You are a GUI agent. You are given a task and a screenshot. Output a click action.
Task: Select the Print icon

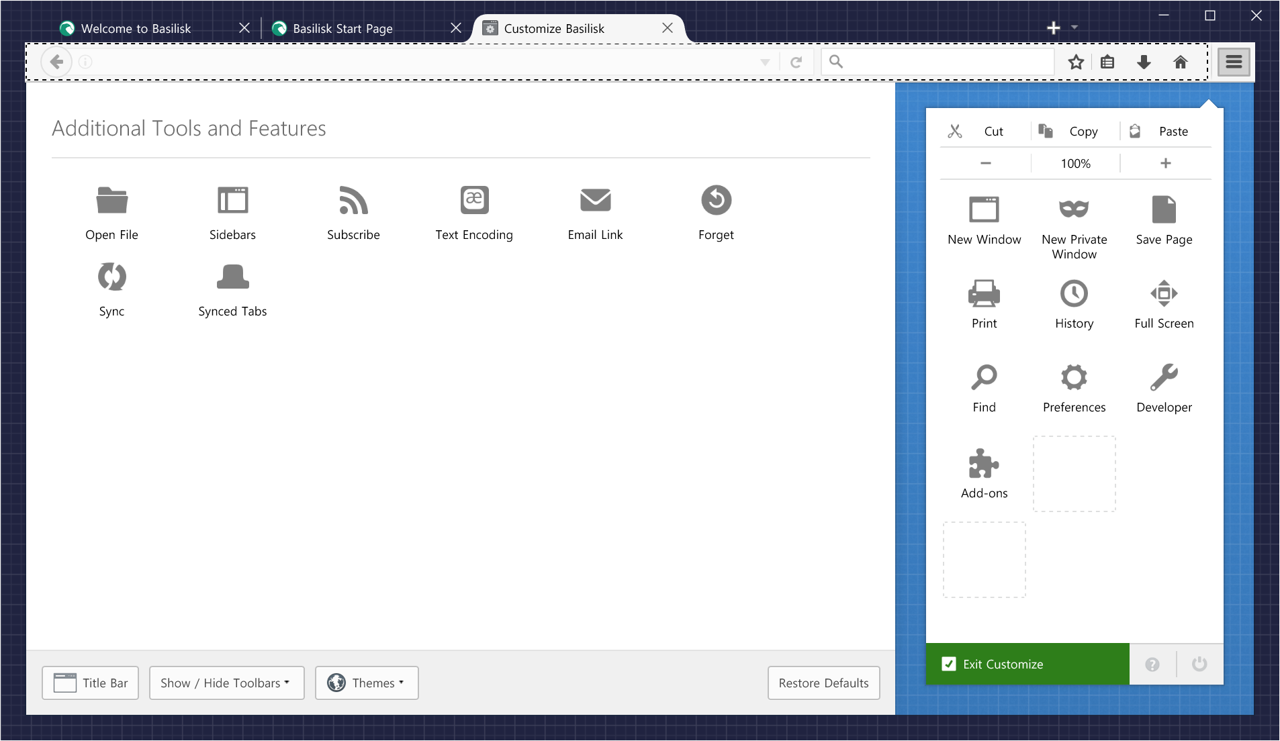(x=984, y=293)
